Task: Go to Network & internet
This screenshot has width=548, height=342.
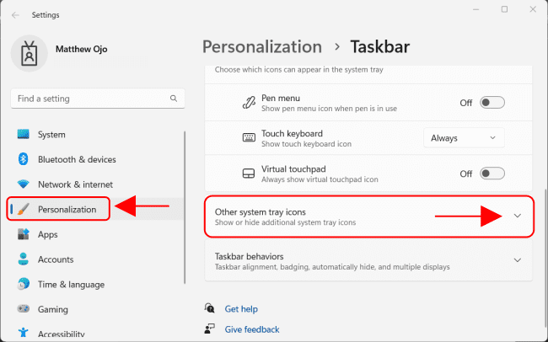Action: point(95,184)
